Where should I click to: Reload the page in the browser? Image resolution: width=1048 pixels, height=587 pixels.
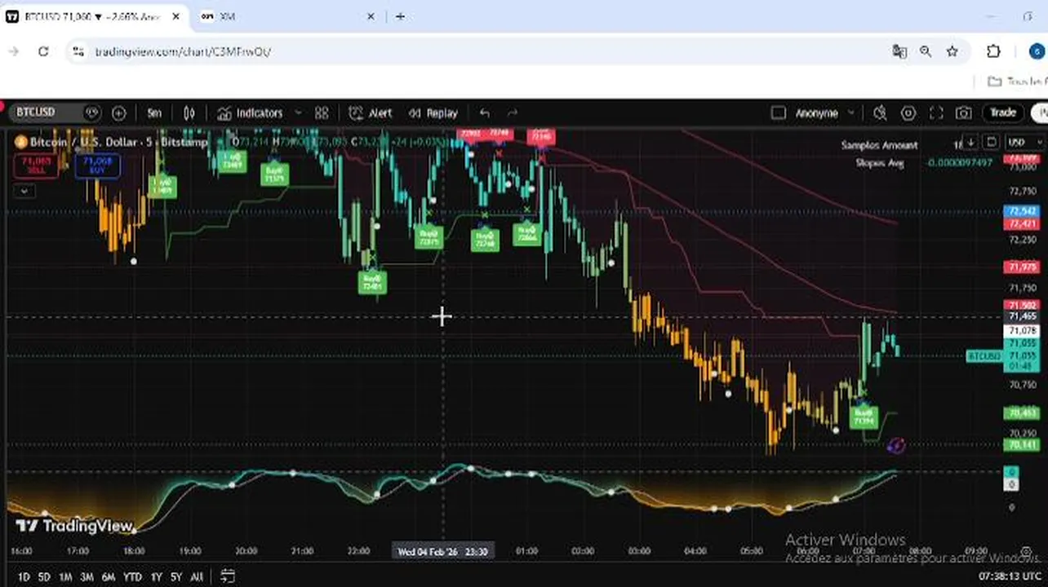pyautogui.click(x=43, y=51)
